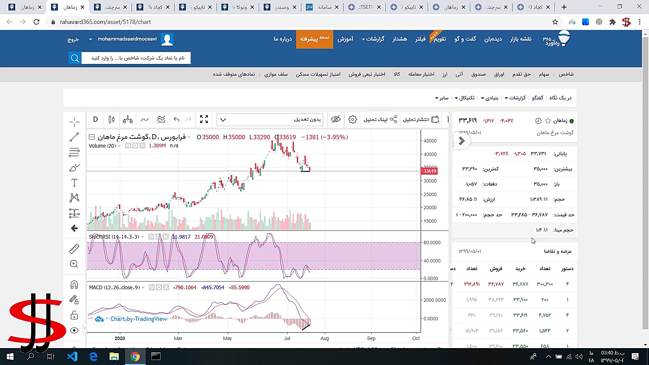Toggle stay-in-drawing-mode pencil lock

(x=74, y=300)
